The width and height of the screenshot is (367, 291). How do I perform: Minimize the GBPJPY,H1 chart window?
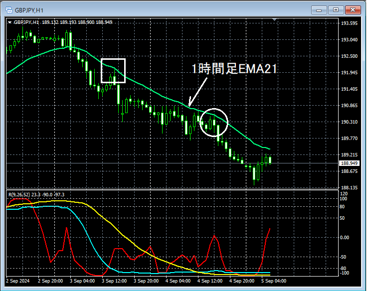click(x=319, y=10)
